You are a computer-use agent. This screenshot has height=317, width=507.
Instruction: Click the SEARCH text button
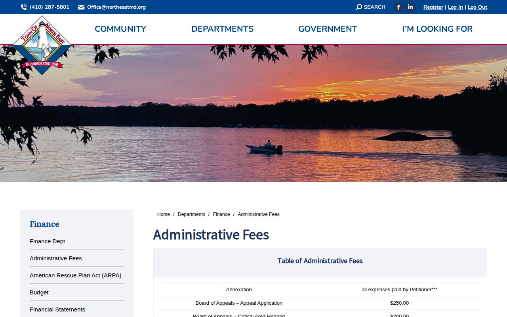click(x=375, y=7)
